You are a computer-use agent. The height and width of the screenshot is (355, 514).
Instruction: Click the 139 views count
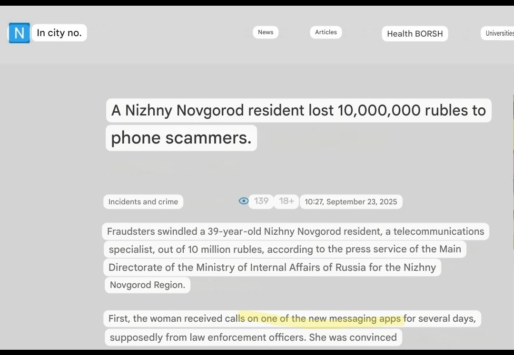261,201
